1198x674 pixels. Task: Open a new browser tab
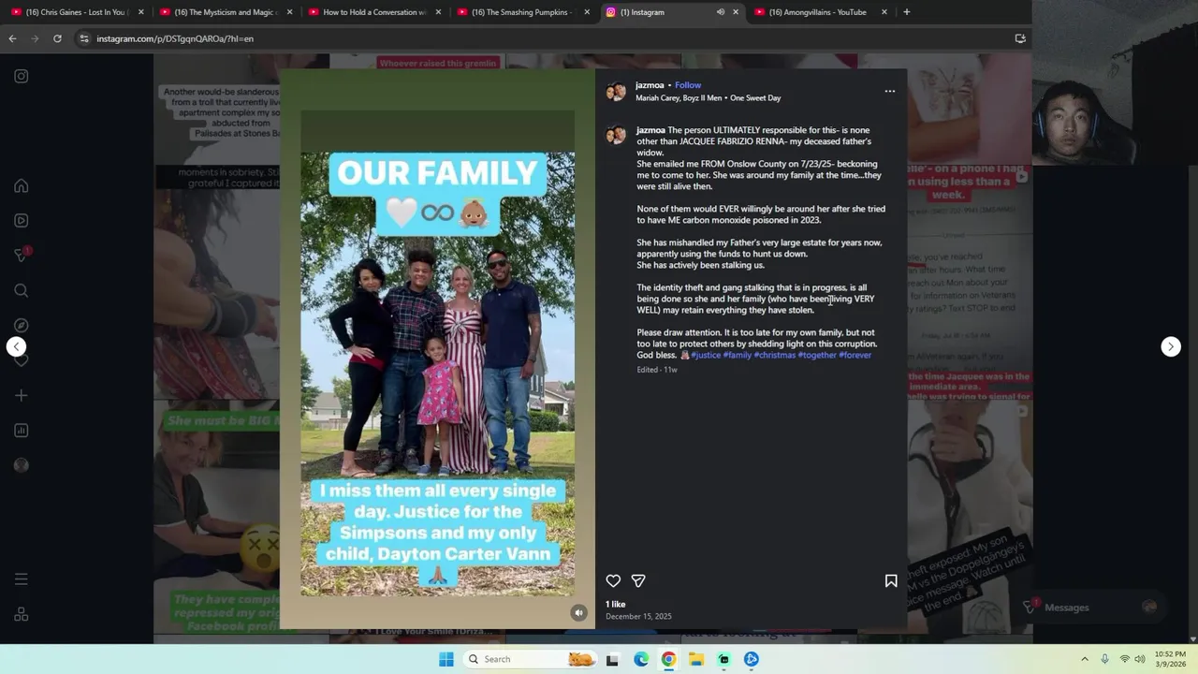pos(906,12)
